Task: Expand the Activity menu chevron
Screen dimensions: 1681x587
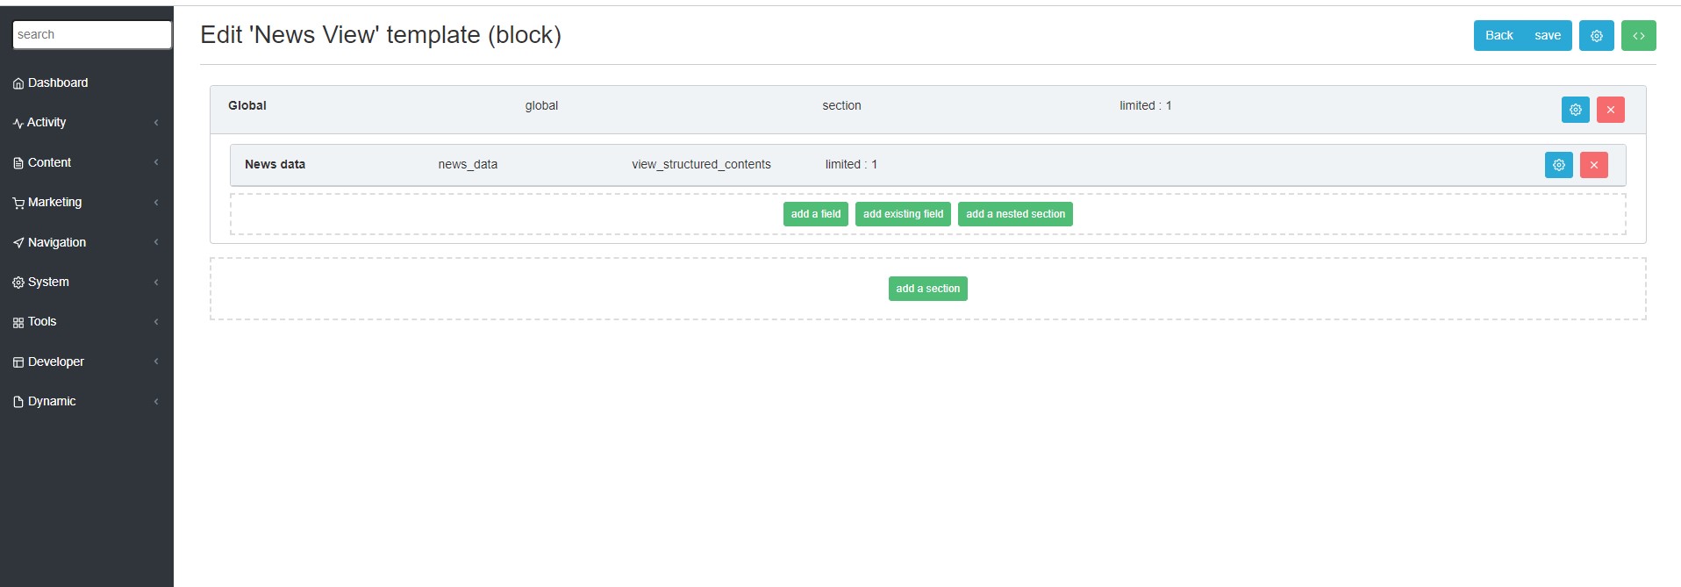Action: 156,123
